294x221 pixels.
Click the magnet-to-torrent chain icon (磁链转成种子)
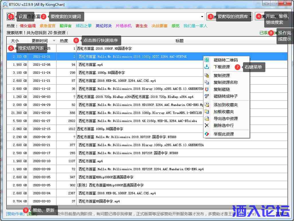[207, 96]
